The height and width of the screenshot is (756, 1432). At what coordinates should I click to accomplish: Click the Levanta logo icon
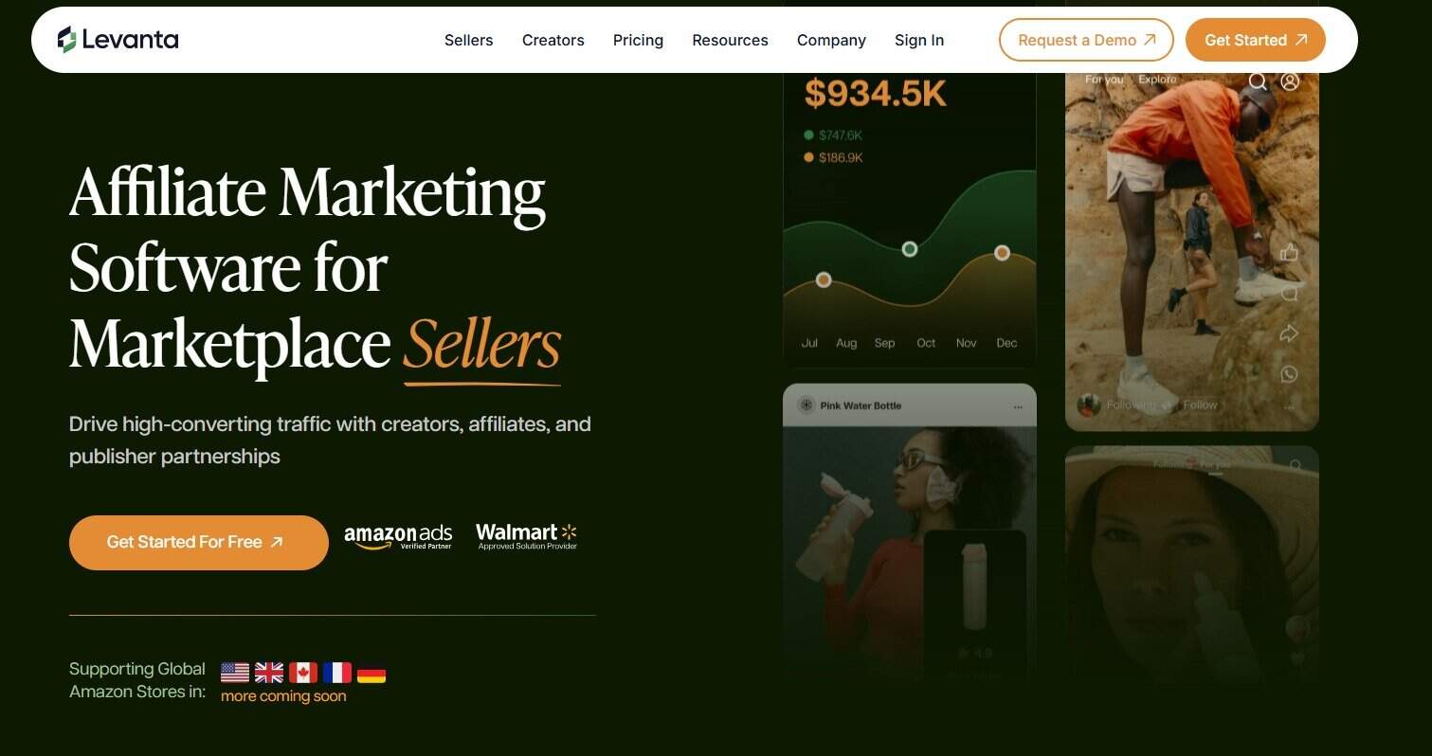tap(66, 40)
